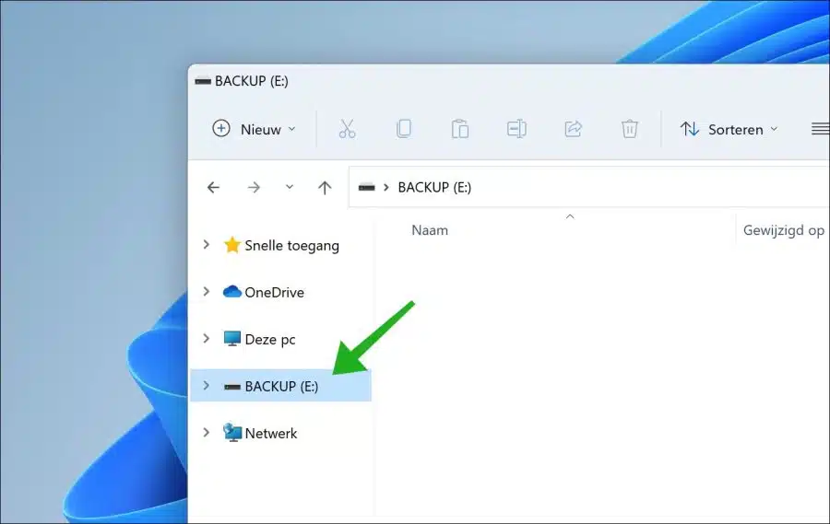Sort by Gewijzigd op column header
The height and width of the screenshot is (524, 830).
point(783,230)
